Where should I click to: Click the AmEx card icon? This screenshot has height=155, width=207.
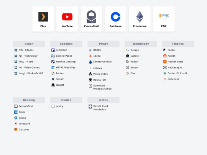point(16,112)
